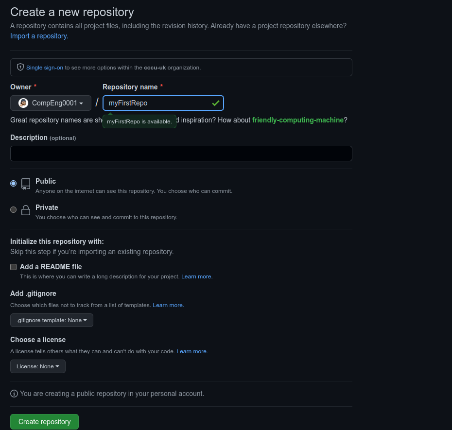Viewport: 452px width, 430px height.
Task: Select the Public visibility radio button
Action: click(13, 183)
